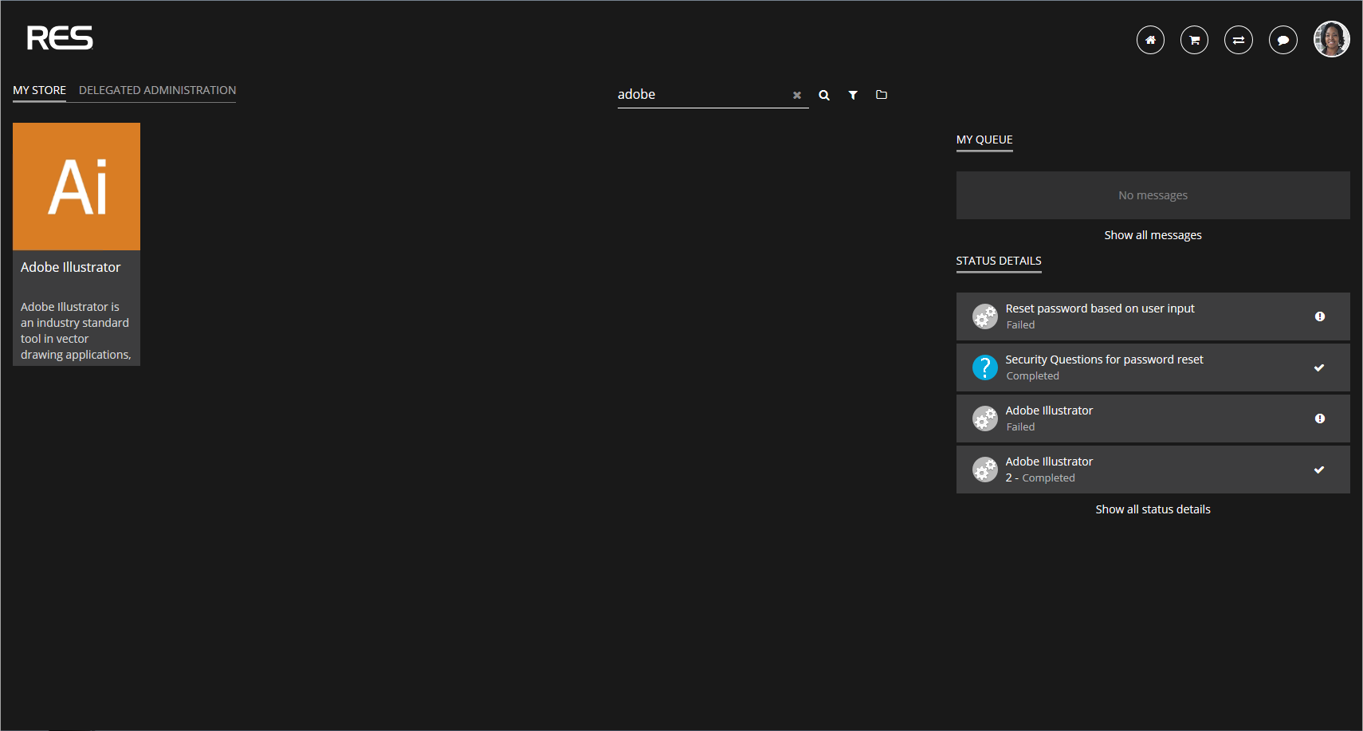Screen dimensions: 1363x731
Task: Click the magnifier search icon
Action: pyautogui.click(x=824, y=95)
